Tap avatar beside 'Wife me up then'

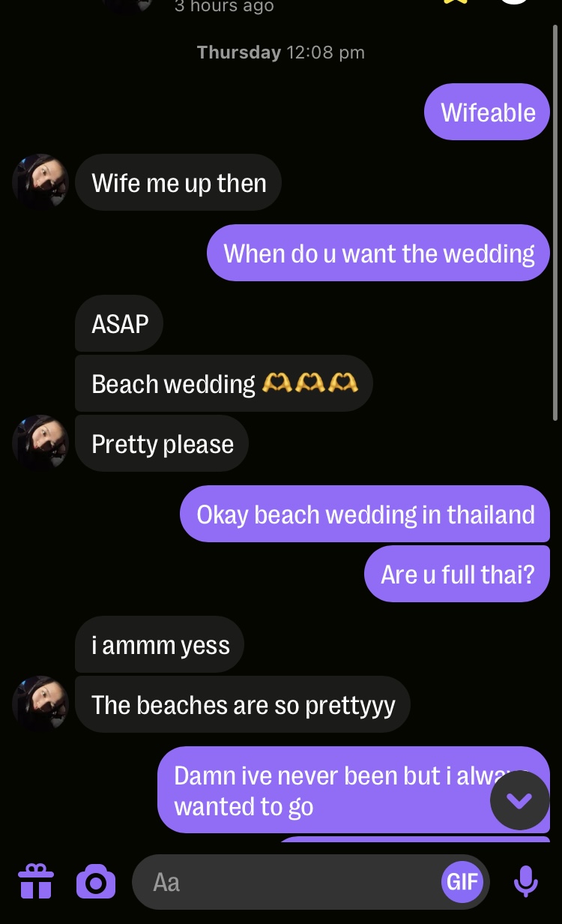pos(40,182)
